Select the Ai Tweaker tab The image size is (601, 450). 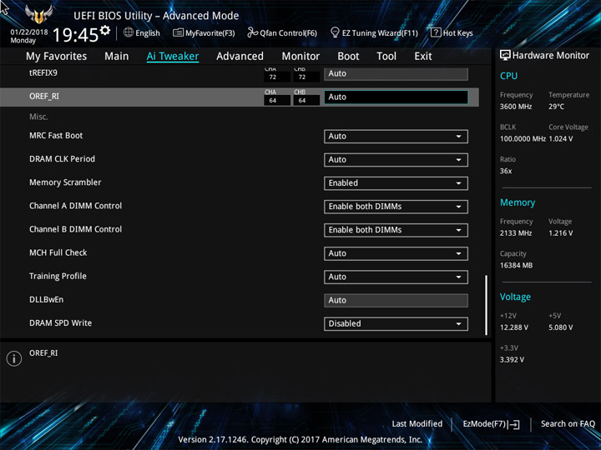173,57
